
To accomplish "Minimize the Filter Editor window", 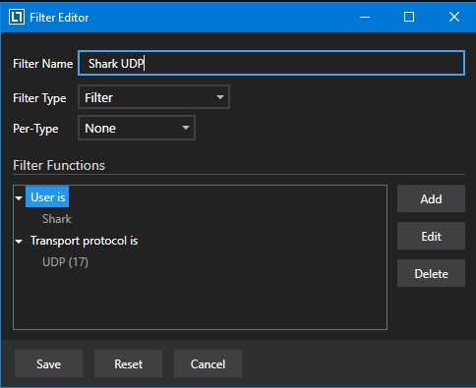I will pyautogui.click(x=365, y=17).
